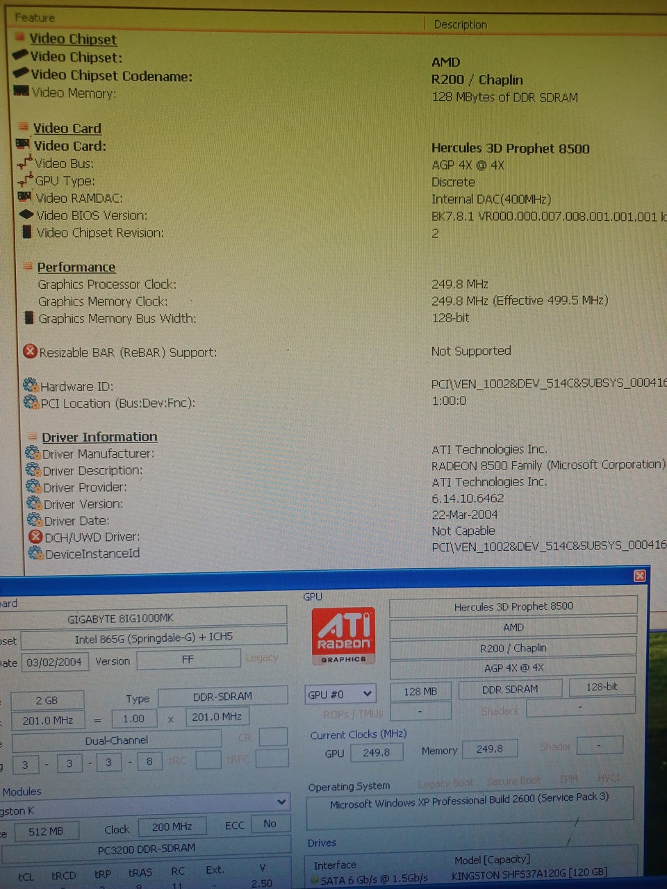Click the module clock 200 MHz field

172,826
